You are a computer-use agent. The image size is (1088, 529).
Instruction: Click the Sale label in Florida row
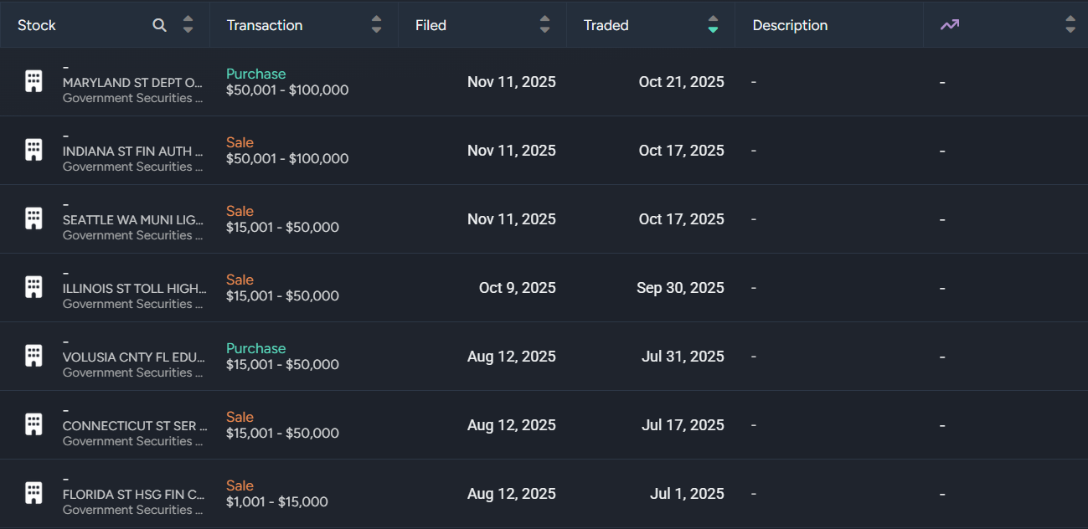[240, 485]
